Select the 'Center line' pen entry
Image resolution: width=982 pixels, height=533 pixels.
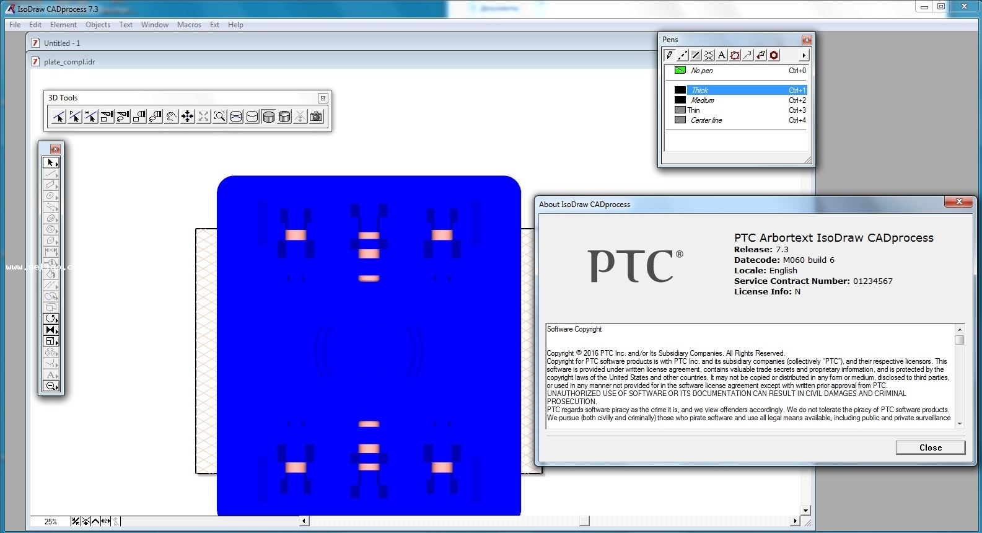pyautogui.click(x=737, y=120)
